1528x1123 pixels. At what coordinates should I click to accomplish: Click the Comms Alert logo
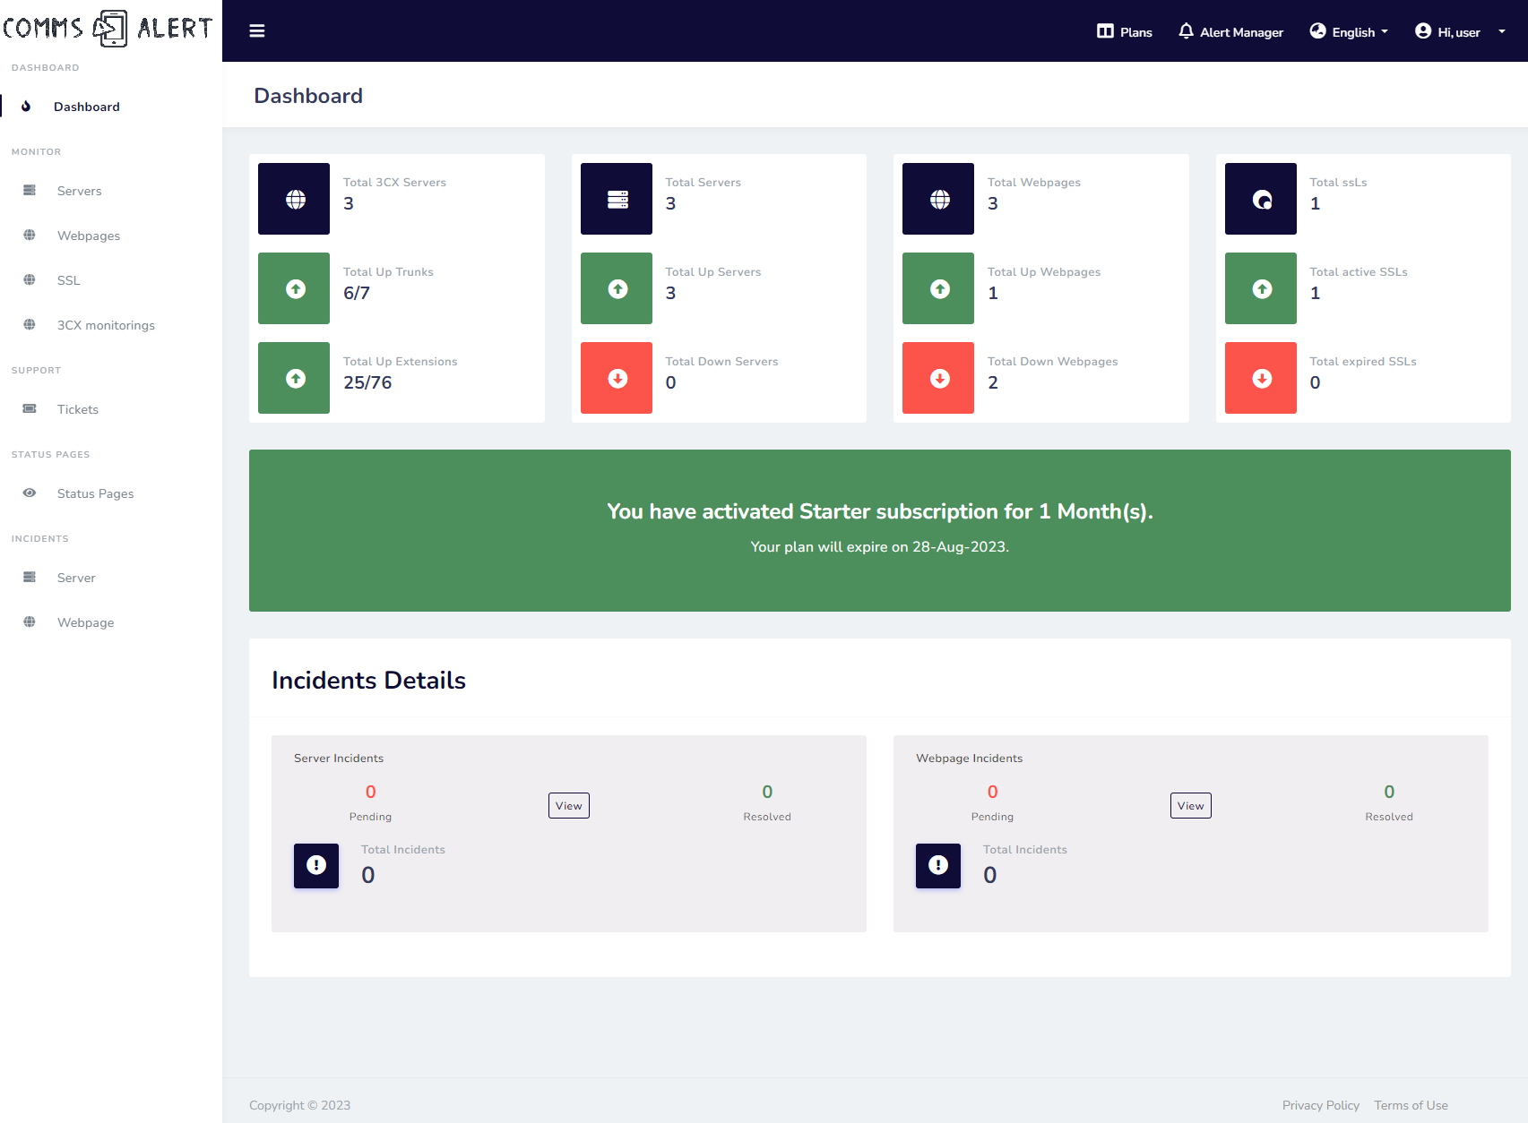pos(108,29)
